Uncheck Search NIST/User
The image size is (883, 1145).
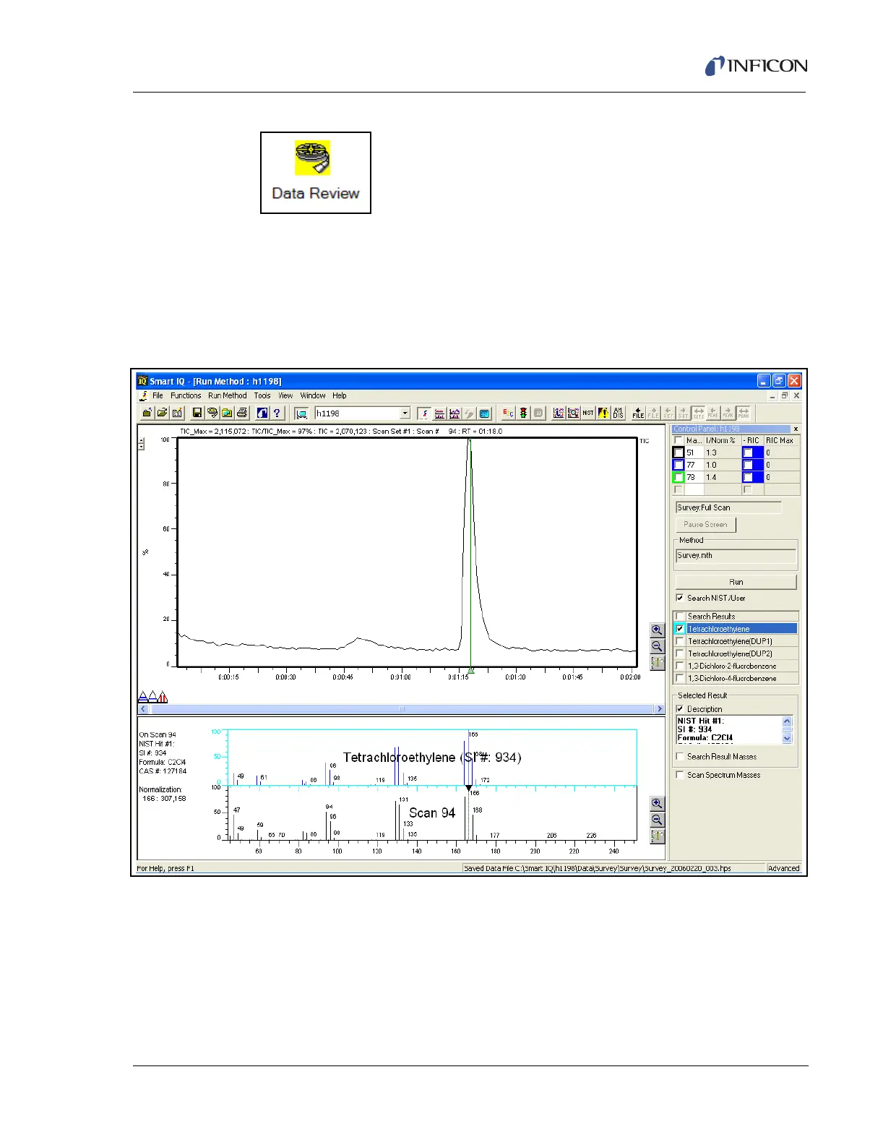pyautogui.click(x=680, y=598)
